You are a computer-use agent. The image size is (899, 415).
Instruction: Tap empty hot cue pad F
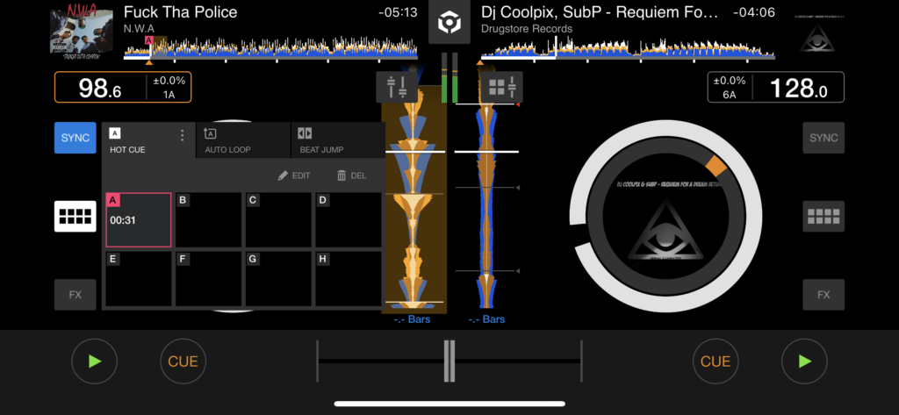point(208,279)
